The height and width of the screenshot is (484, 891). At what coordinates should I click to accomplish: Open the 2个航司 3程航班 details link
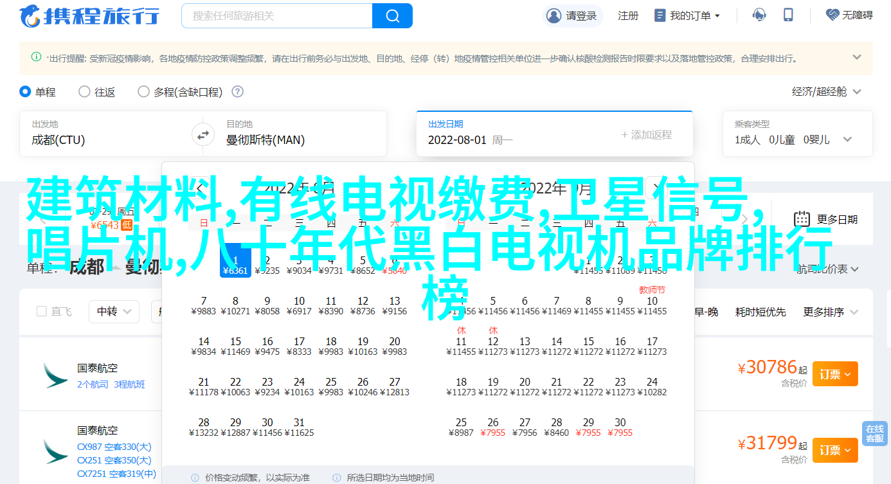pos(111,384)
